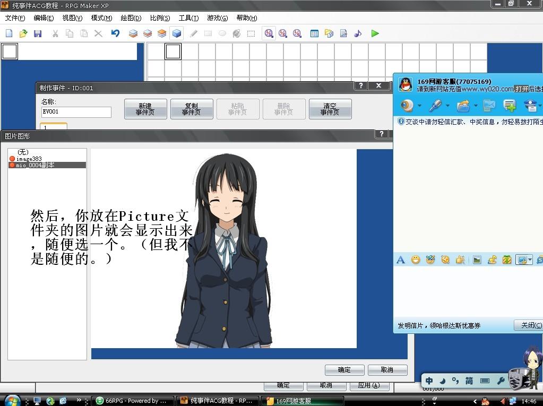Screen dimensions: 543x406
Task: Open QQ emoticon picker smiley face
Action: pyautogui.click(x=416, y=260)
